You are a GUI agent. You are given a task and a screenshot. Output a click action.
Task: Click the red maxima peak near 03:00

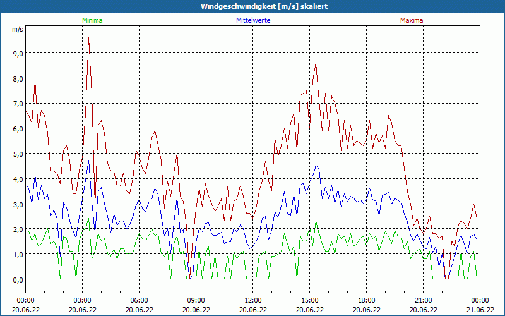(x=88, y=38)
